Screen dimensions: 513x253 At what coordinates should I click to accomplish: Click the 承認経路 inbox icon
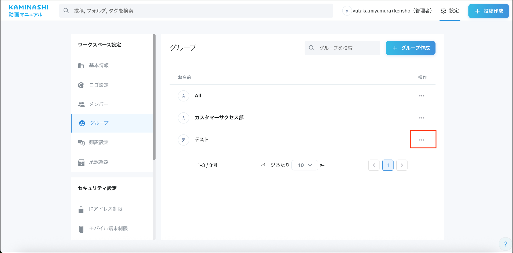coord(81,162)
